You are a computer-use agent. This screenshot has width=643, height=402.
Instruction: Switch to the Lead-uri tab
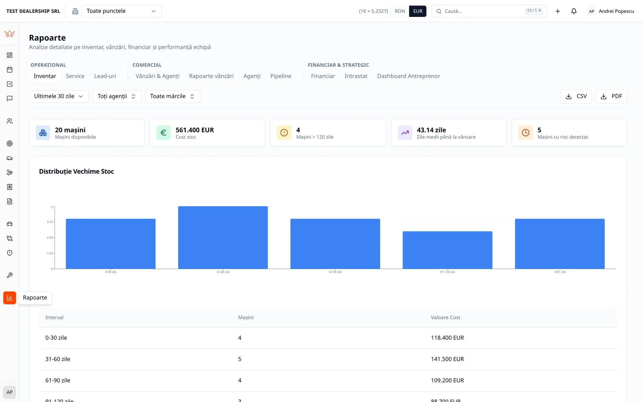(x=105, y=76)
